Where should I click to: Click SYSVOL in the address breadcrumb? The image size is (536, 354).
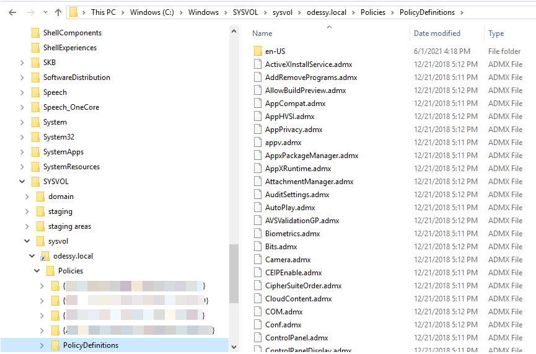[245, 12]
